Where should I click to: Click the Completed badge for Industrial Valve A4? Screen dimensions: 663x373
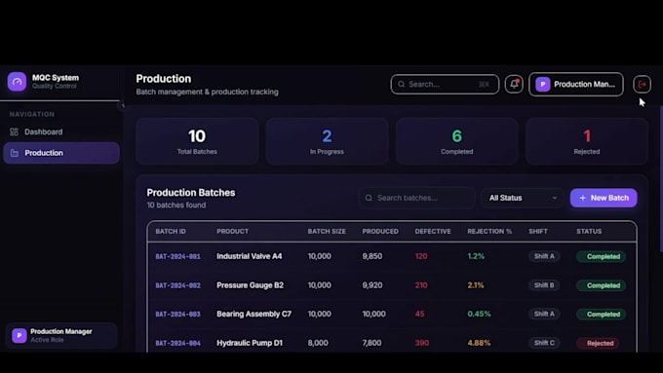click(601, 256)
